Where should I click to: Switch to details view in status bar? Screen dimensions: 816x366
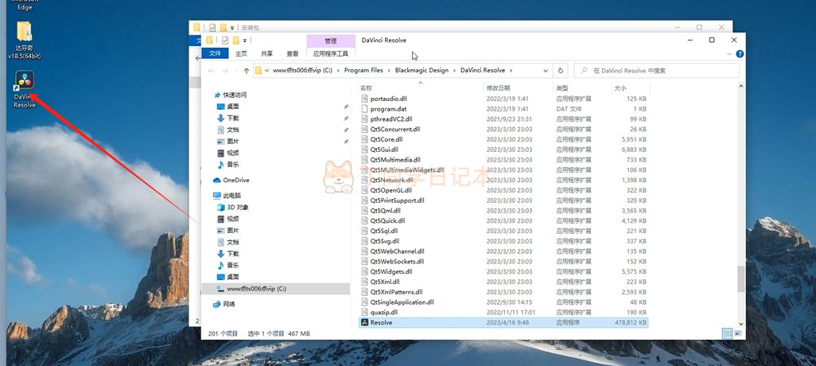point(727,333)
